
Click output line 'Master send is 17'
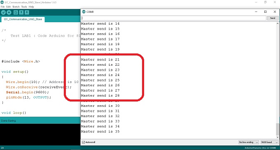click(x=100, y=39)
